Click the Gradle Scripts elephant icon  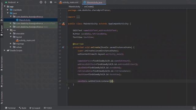coord(8,50)
